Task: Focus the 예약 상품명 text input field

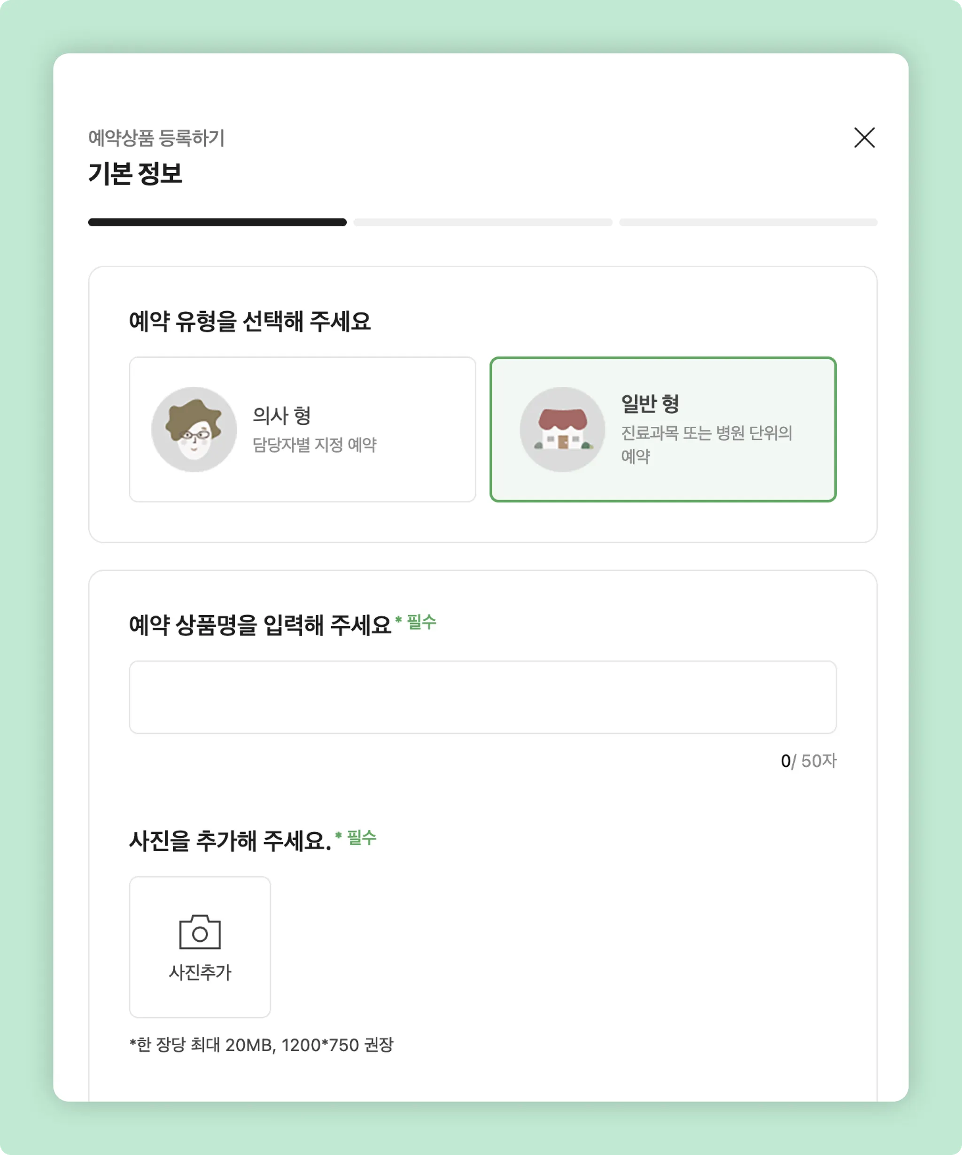Action: (x=483, y=697)
